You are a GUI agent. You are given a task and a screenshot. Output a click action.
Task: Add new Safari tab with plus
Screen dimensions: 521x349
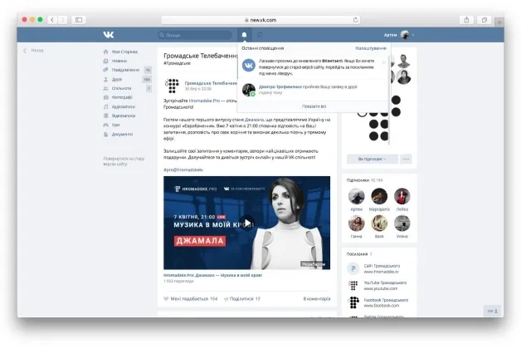tap(499, 22)
